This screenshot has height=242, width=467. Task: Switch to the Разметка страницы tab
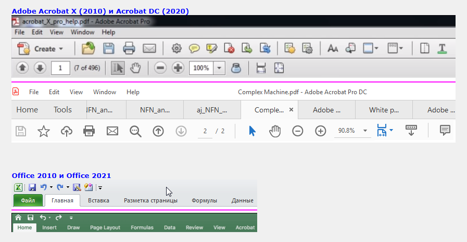150,200
